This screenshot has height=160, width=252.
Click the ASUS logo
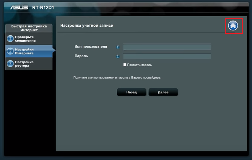coord(19,8)
